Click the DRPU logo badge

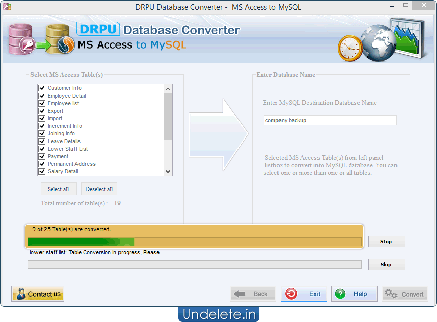click(98, 29)
